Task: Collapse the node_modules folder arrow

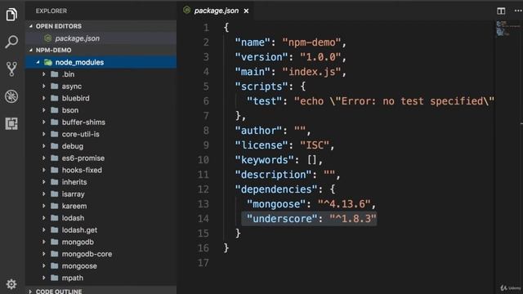Action: coord(38,62)
